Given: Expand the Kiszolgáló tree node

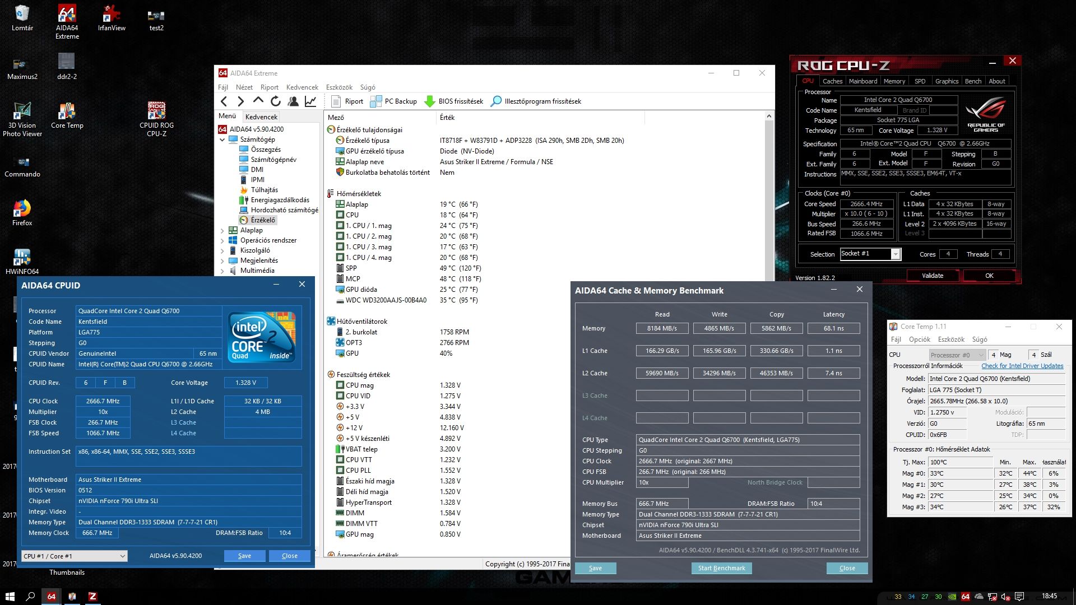Looking at the screenshot, I should [222, 250].
